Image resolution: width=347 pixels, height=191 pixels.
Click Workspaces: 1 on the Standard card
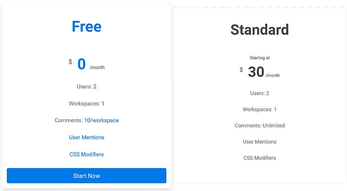click(x=259, y=109)
